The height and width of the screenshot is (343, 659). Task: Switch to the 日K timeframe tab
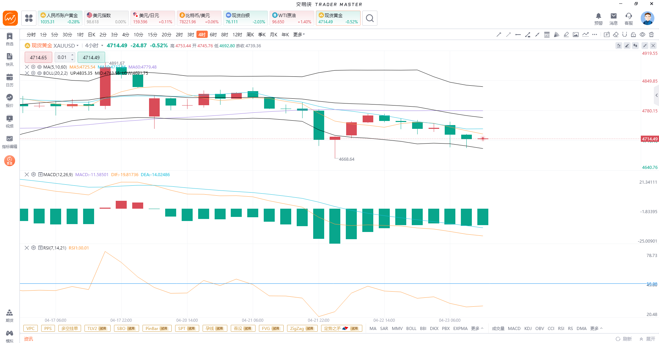tap(92, 35)
